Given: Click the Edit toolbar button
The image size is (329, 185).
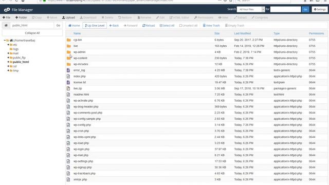Looking at the screenshot, I should pyautogui.click(x=160, y=17).
